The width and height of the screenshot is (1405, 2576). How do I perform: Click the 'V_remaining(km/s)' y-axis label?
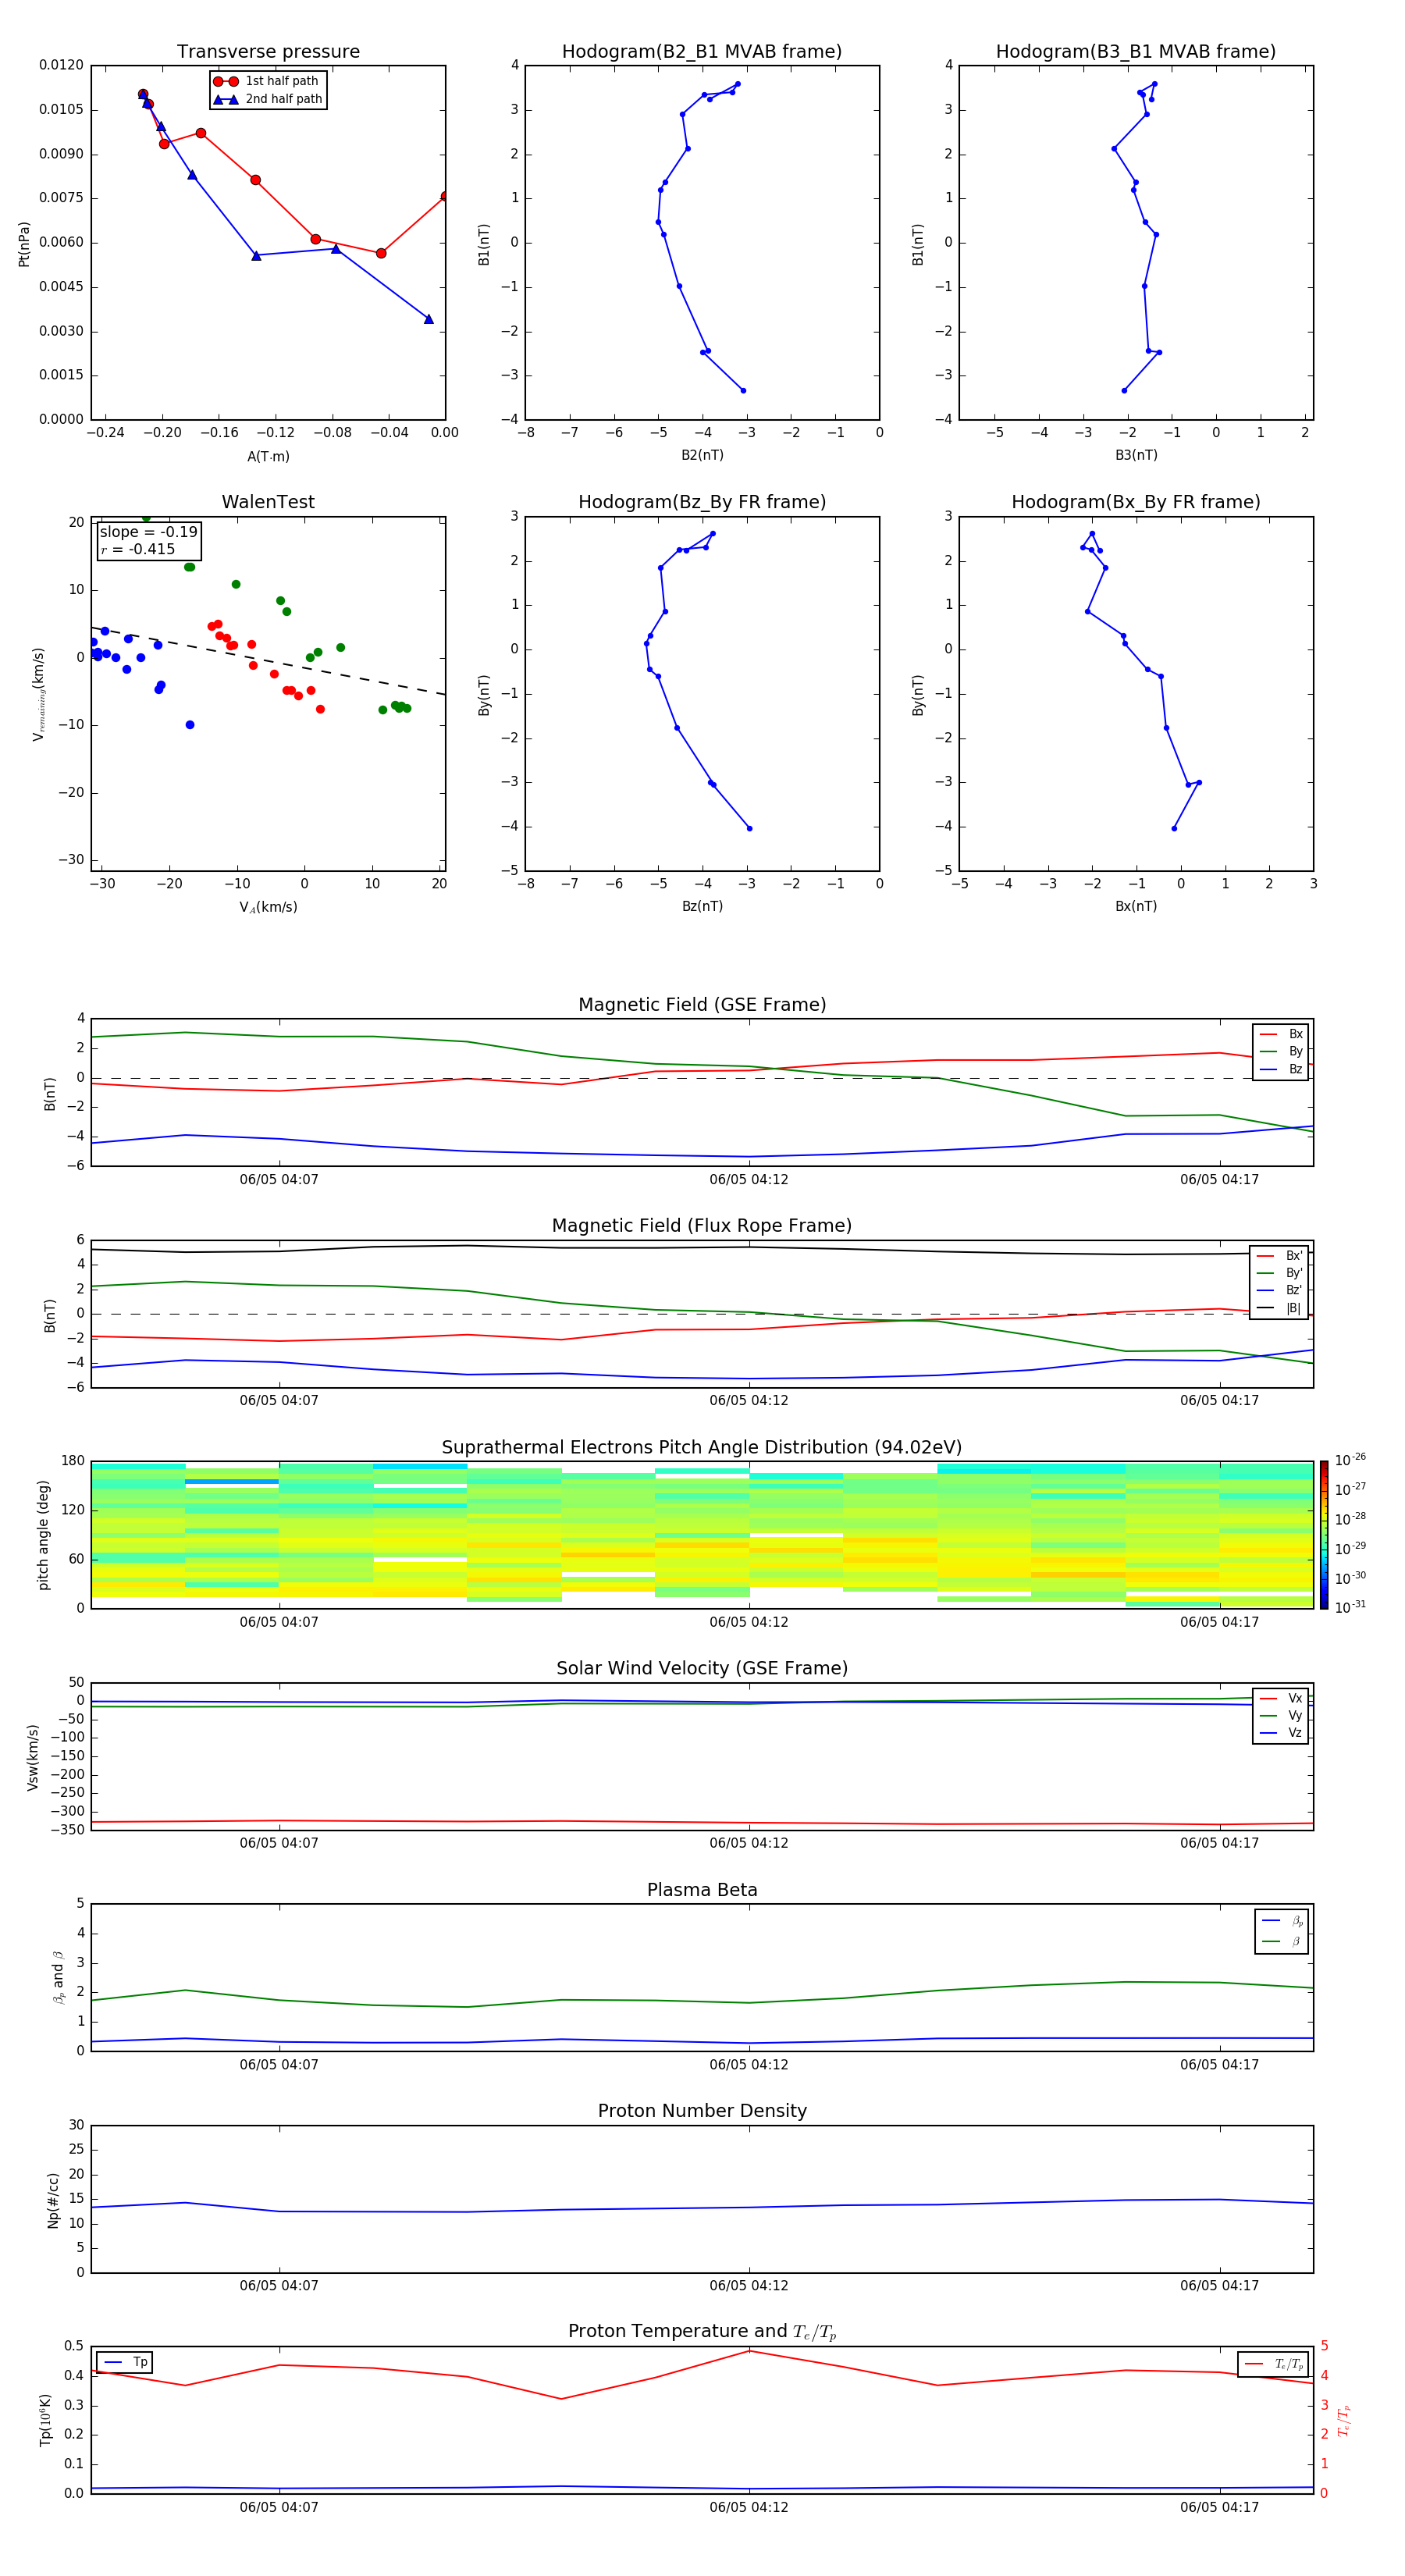click(x=38, y=694)
